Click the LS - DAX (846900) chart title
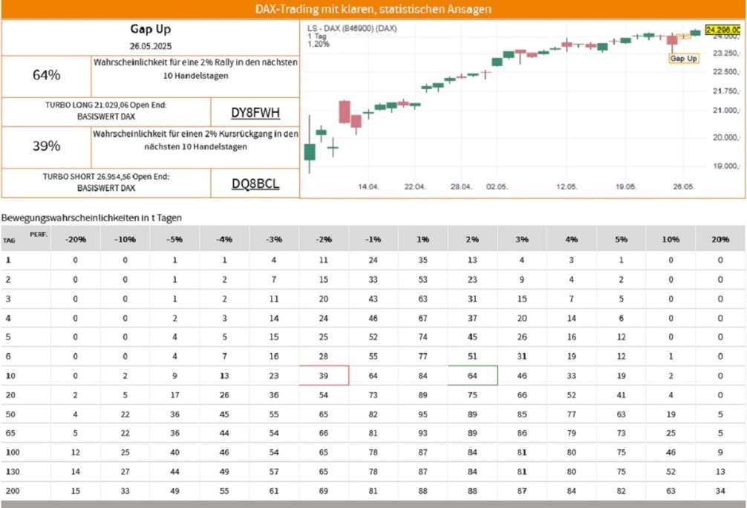Image resolution: width=747 pixels, height=508 pixels. point(352,28)
